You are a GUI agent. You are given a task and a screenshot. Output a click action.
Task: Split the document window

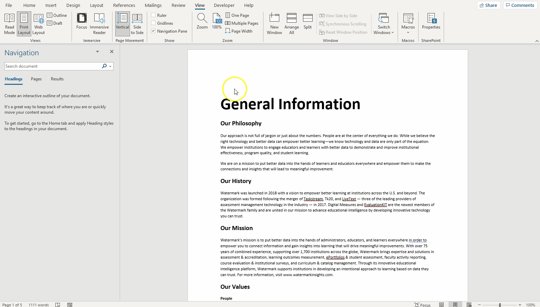tap(308, 21)
